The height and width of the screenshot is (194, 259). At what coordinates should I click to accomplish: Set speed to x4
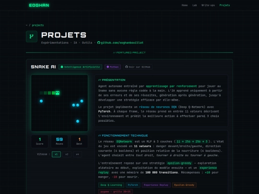click(x=77, y=154)
